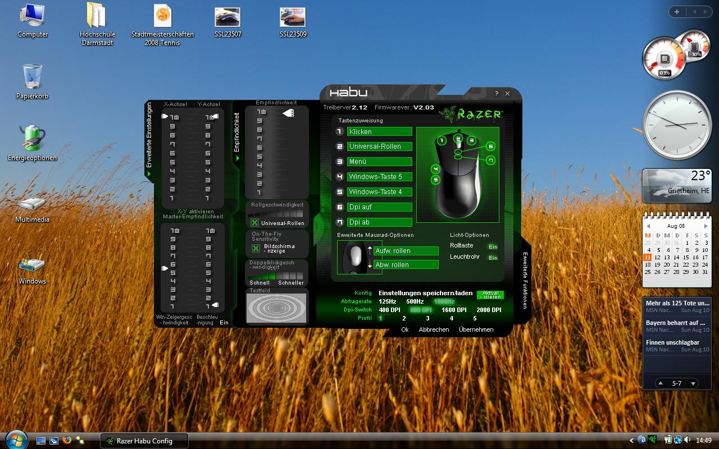Collapse the Erweiterte Einstellungen side tab
The width and height of the screenshot is (719, 449).
click(x=149, y=139)
